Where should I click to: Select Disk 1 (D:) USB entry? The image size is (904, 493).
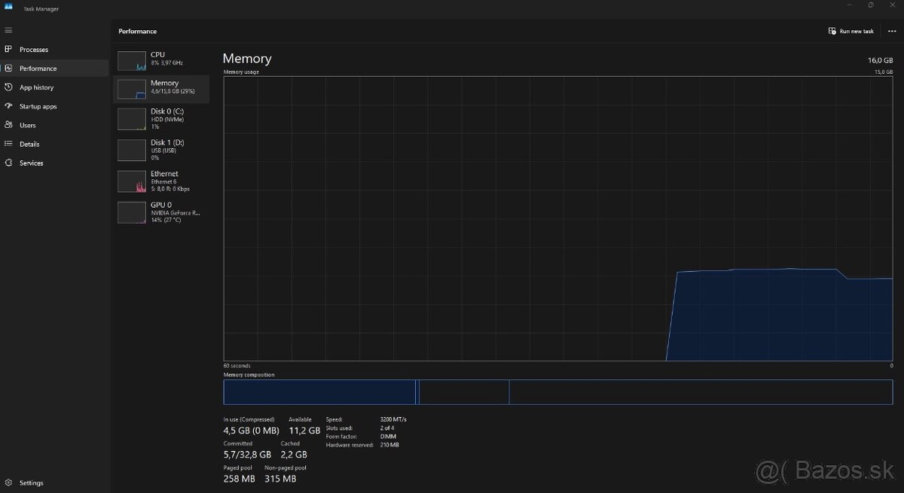pyautogui.click(x=161, y=150)
